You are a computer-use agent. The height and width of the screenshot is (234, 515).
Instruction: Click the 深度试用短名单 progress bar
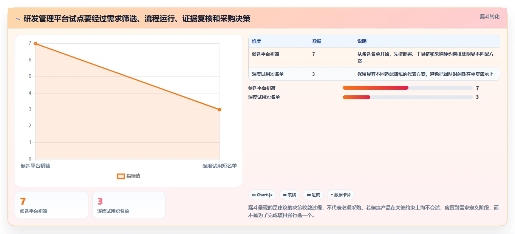(x=408, y=97)
